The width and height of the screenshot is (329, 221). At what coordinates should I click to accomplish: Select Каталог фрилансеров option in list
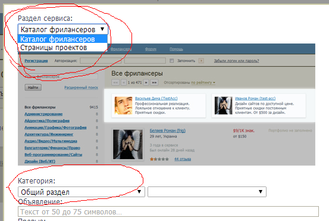click(x=62, y=39)
